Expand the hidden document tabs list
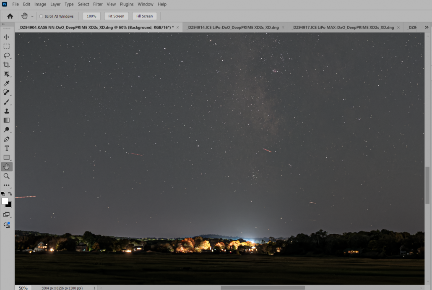 click(427, 27)
